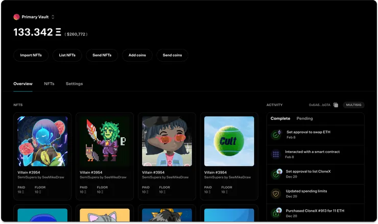
Task: Open the doll with red sunglasses NFT thumbnail
Action: click(167, 141)
